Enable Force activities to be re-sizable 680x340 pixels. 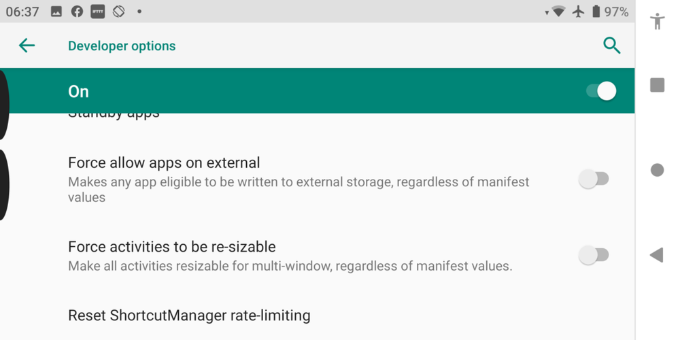pyautogui.click(x=593, y=256)
